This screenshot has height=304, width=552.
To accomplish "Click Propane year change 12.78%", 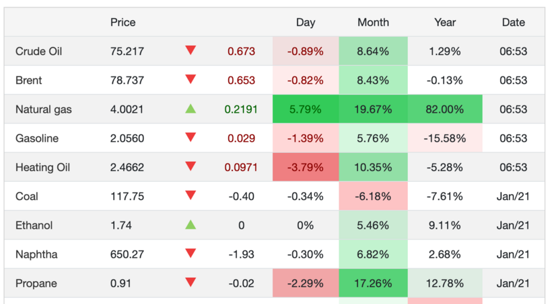I will 444,283.
